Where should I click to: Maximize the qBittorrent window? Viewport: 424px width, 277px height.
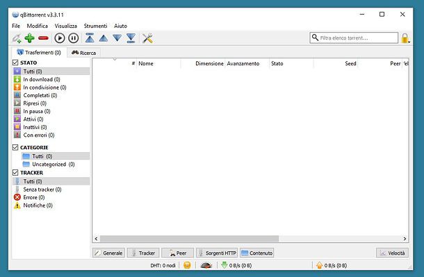(x=382, y=15)
